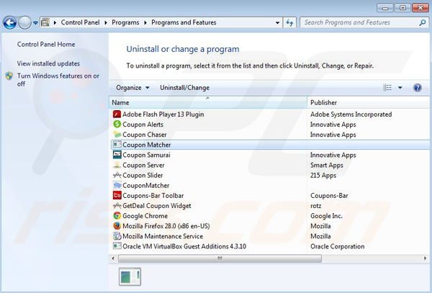432x293 pixels.
Task: Click the greyed-out Forward arrow button
Action: [24, 22]
